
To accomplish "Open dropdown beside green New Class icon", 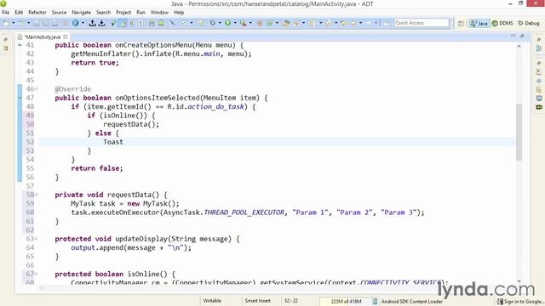I will (x=277, y=23).
